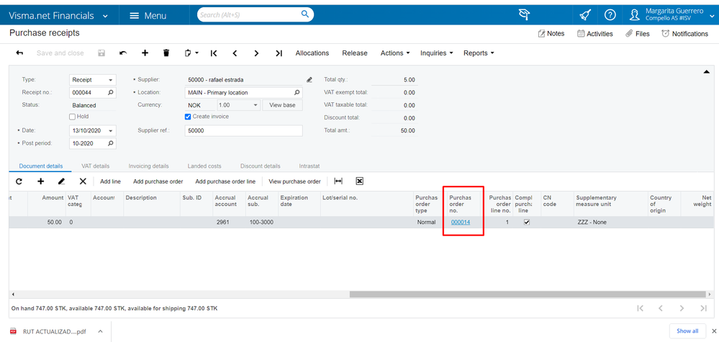The height and width of the screenshot is (342, 719).
Task: Open the currency rate dropdown
Action: coord(256,105)
